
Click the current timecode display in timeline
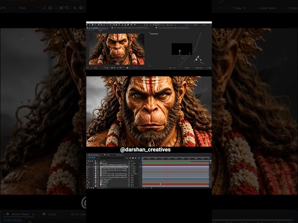click(92, 157)
